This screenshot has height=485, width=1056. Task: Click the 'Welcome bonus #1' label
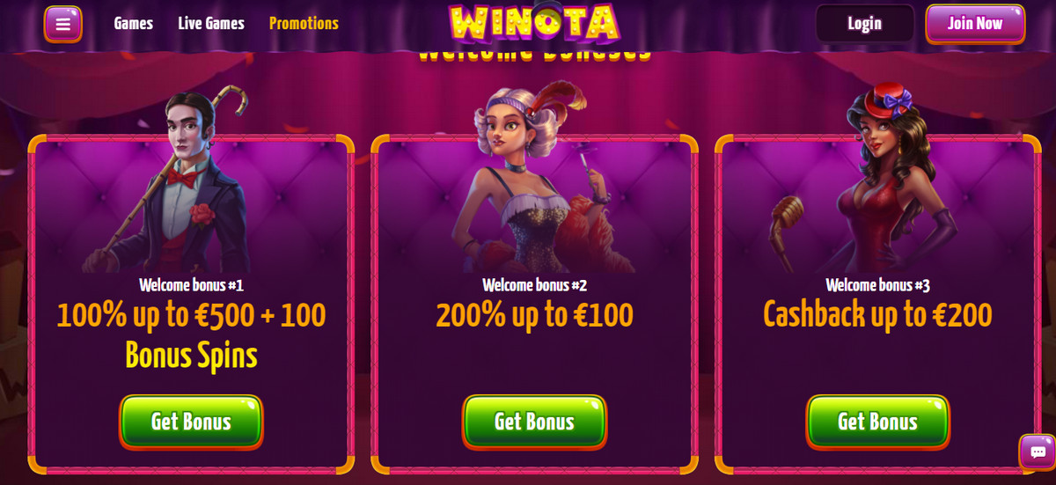pyautogui.click(x=191, y=285)
